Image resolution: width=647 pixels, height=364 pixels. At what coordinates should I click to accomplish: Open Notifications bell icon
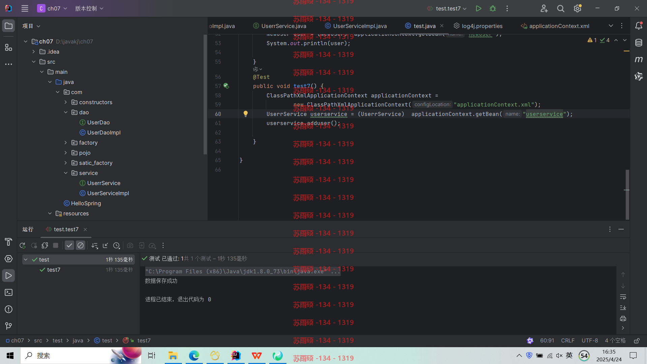639,26
